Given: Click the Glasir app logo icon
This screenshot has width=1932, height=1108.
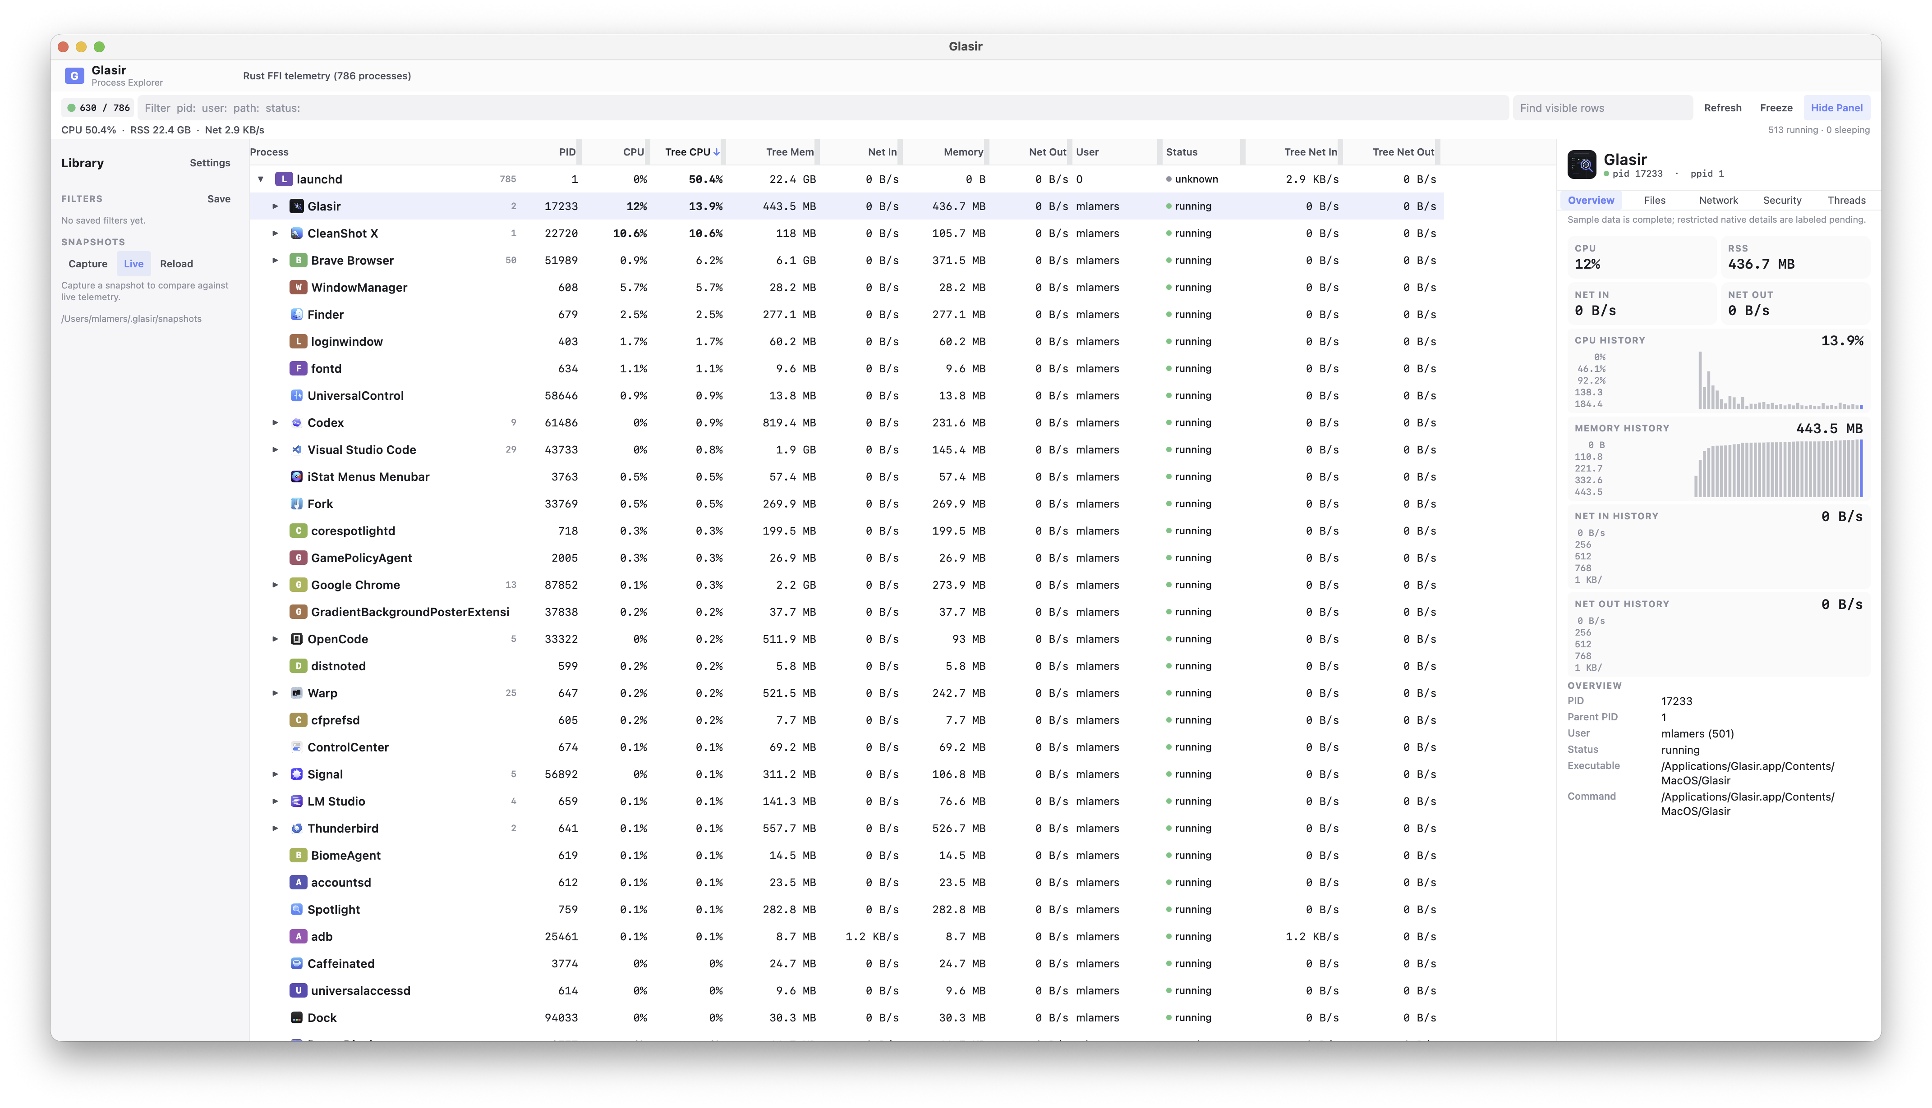Looking at the screenshot, I should coord(74,75).
